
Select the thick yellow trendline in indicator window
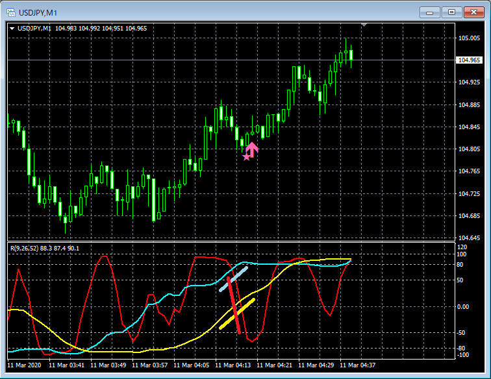[x=237, y=314]
